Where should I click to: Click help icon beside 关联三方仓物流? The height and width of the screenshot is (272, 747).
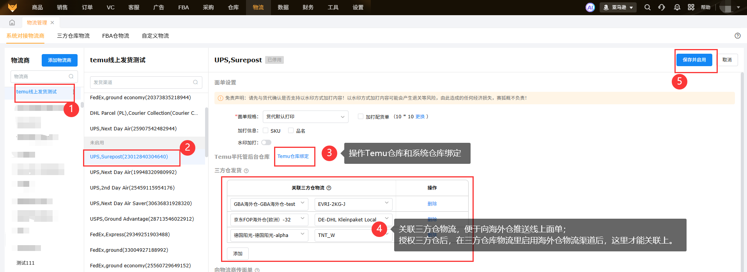point(329,188)
